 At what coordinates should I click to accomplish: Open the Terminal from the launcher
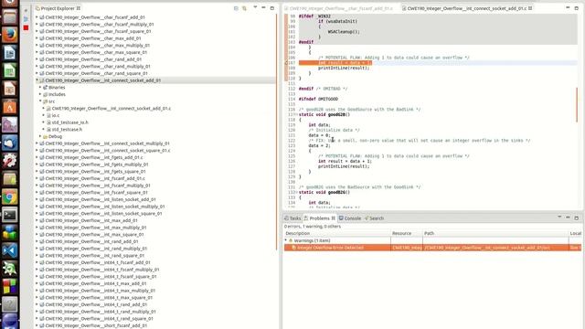click(x=10, y=215)
